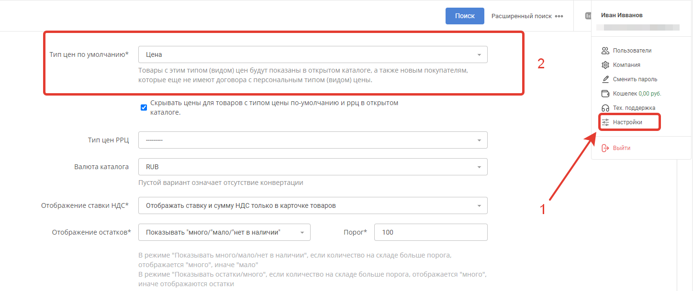Expand the Тип цен РРЦ dropdown
The height and width of the screenshot is (291, 693).
click(x=313, y=140)
